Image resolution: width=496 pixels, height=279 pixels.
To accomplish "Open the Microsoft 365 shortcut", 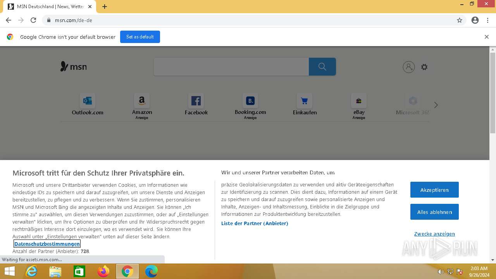I will click(x=413, y=105).
